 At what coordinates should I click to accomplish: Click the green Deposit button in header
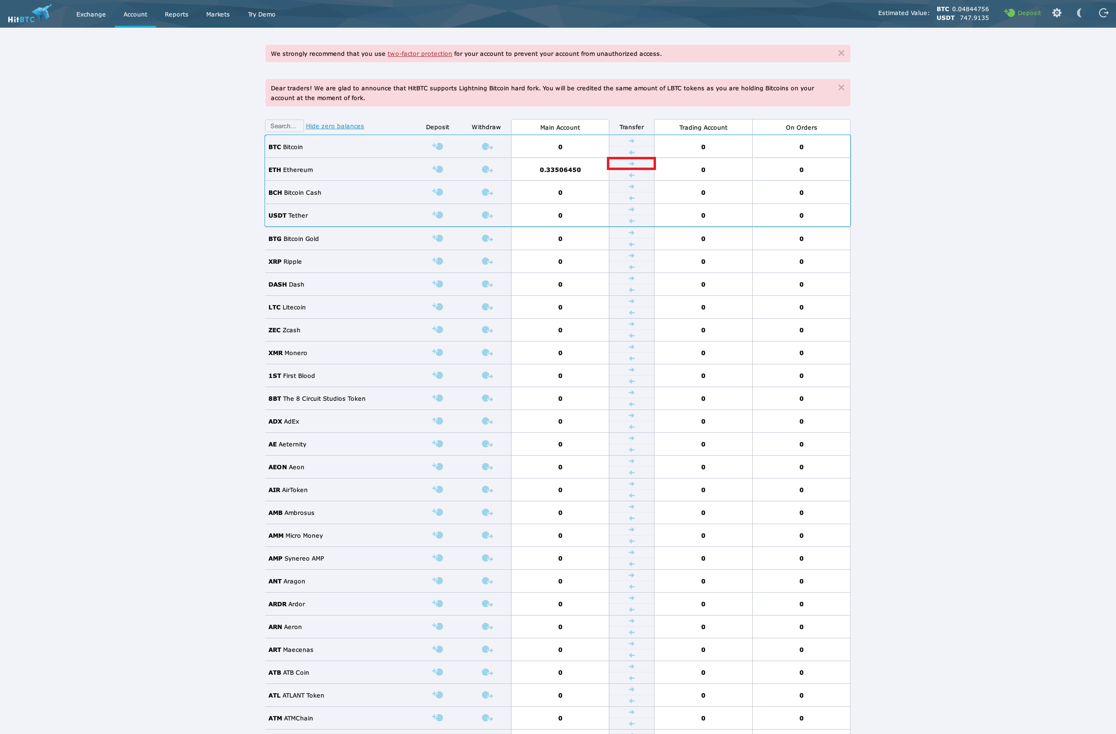1022,13
